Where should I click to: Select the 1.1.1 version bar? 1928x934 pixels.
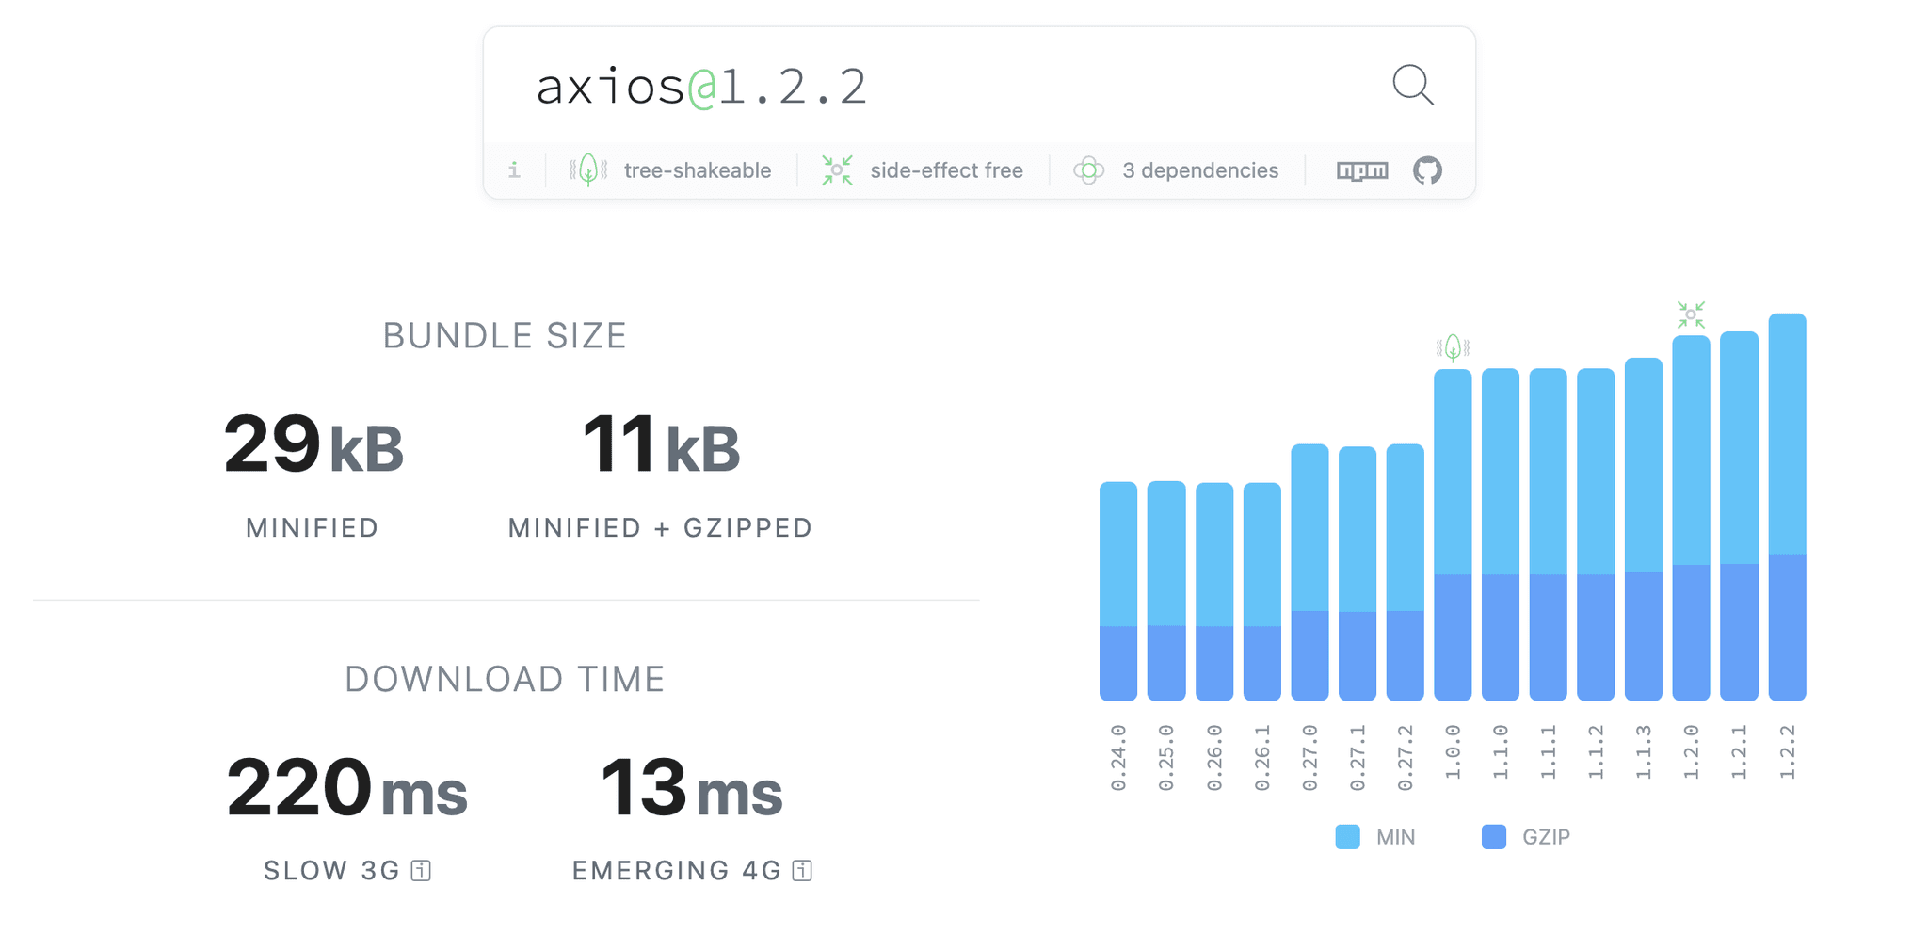pos(1549,535)
